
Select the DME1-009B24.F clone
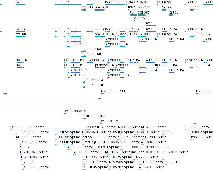102,94
